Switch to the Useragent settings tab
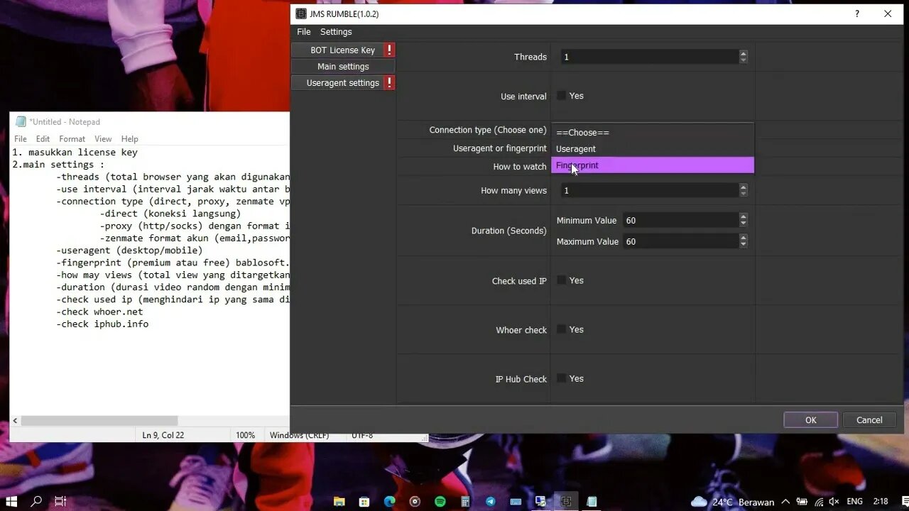The image size is (909, 511). tap(343, 82)
